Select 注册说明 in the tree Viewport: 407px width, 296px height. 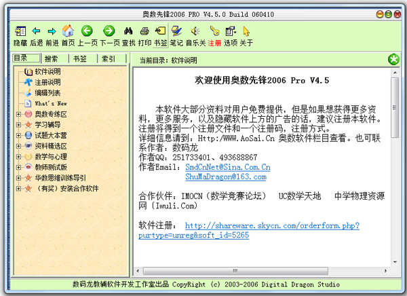(x=47, y=82)
